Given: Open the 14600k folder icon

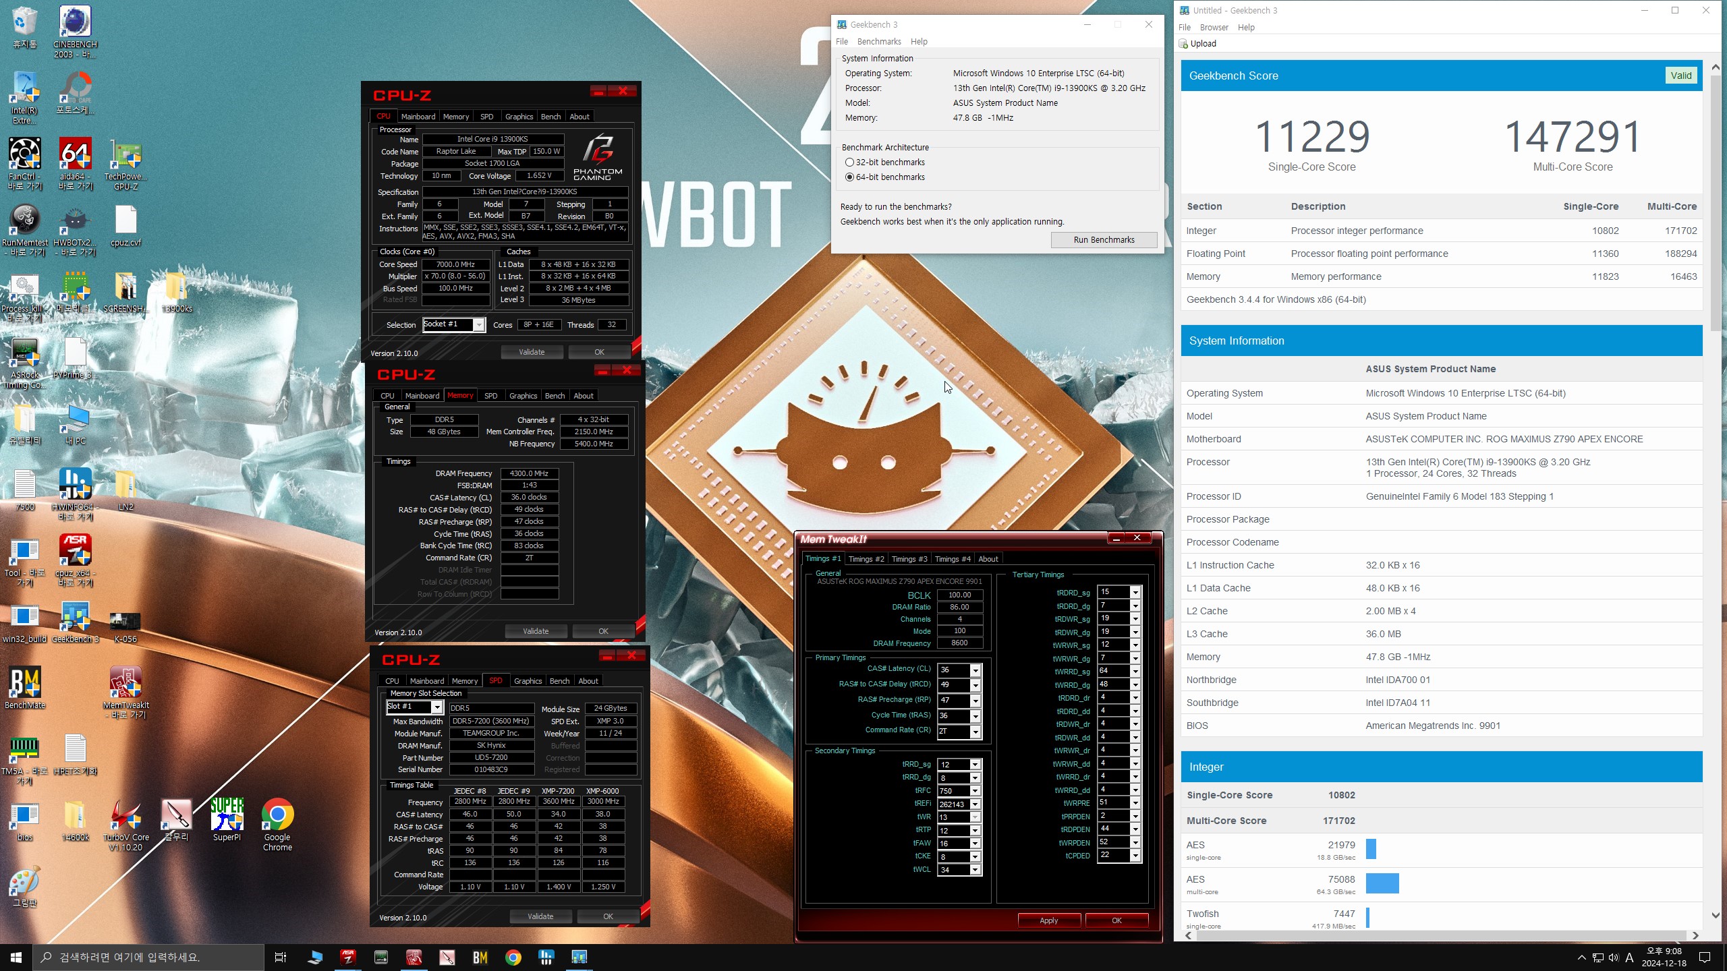Looking at the screenshot, I should (75, 821).
